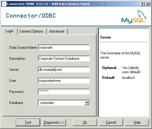152x129 pixels.
Task: Click the Connector/ODBC banner heading
Action: tap(31, 16)
